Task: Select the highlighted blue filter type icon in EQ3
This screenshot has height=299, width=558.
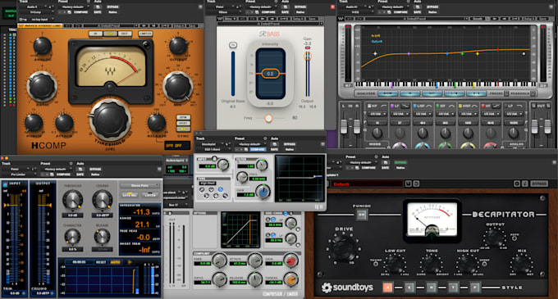Action: tap(220, 189)
